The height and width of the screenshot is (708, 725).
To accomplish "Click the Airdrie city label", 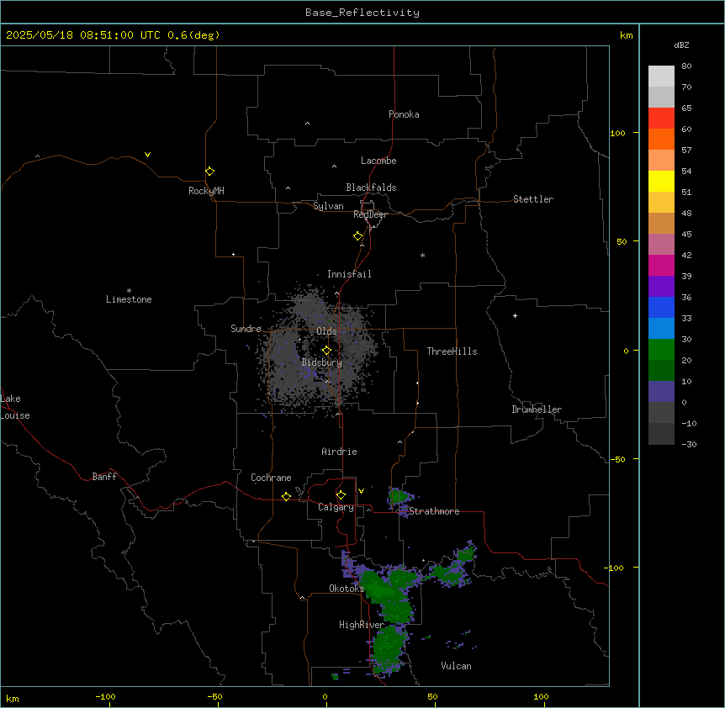I will point(339,452).
